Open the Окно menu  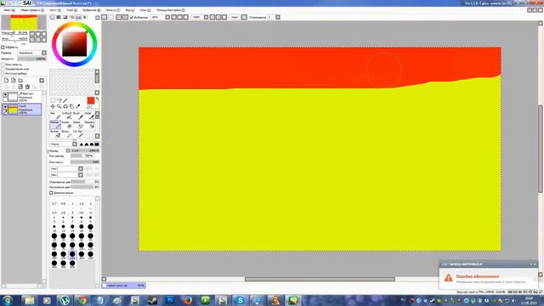point(144,10)
